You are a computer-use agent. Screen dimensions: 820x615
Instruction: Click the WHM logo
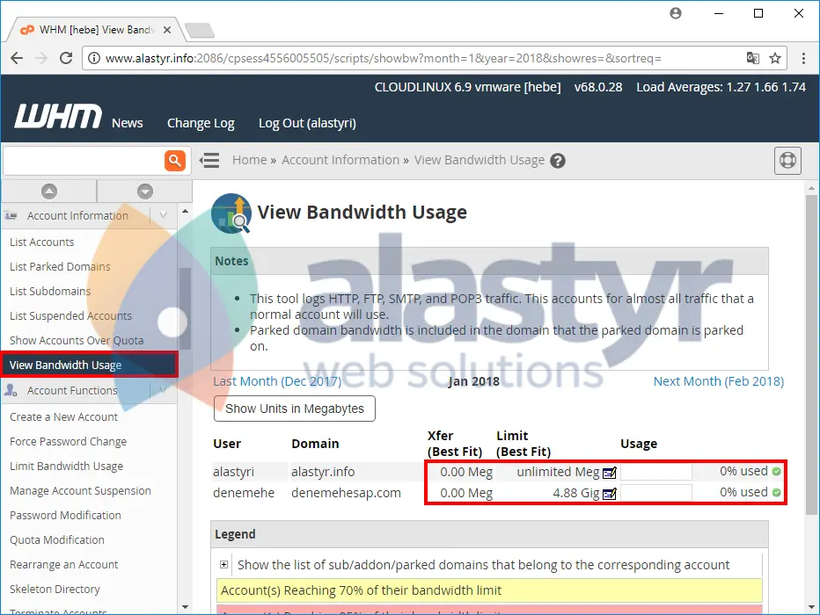[58, 116]
